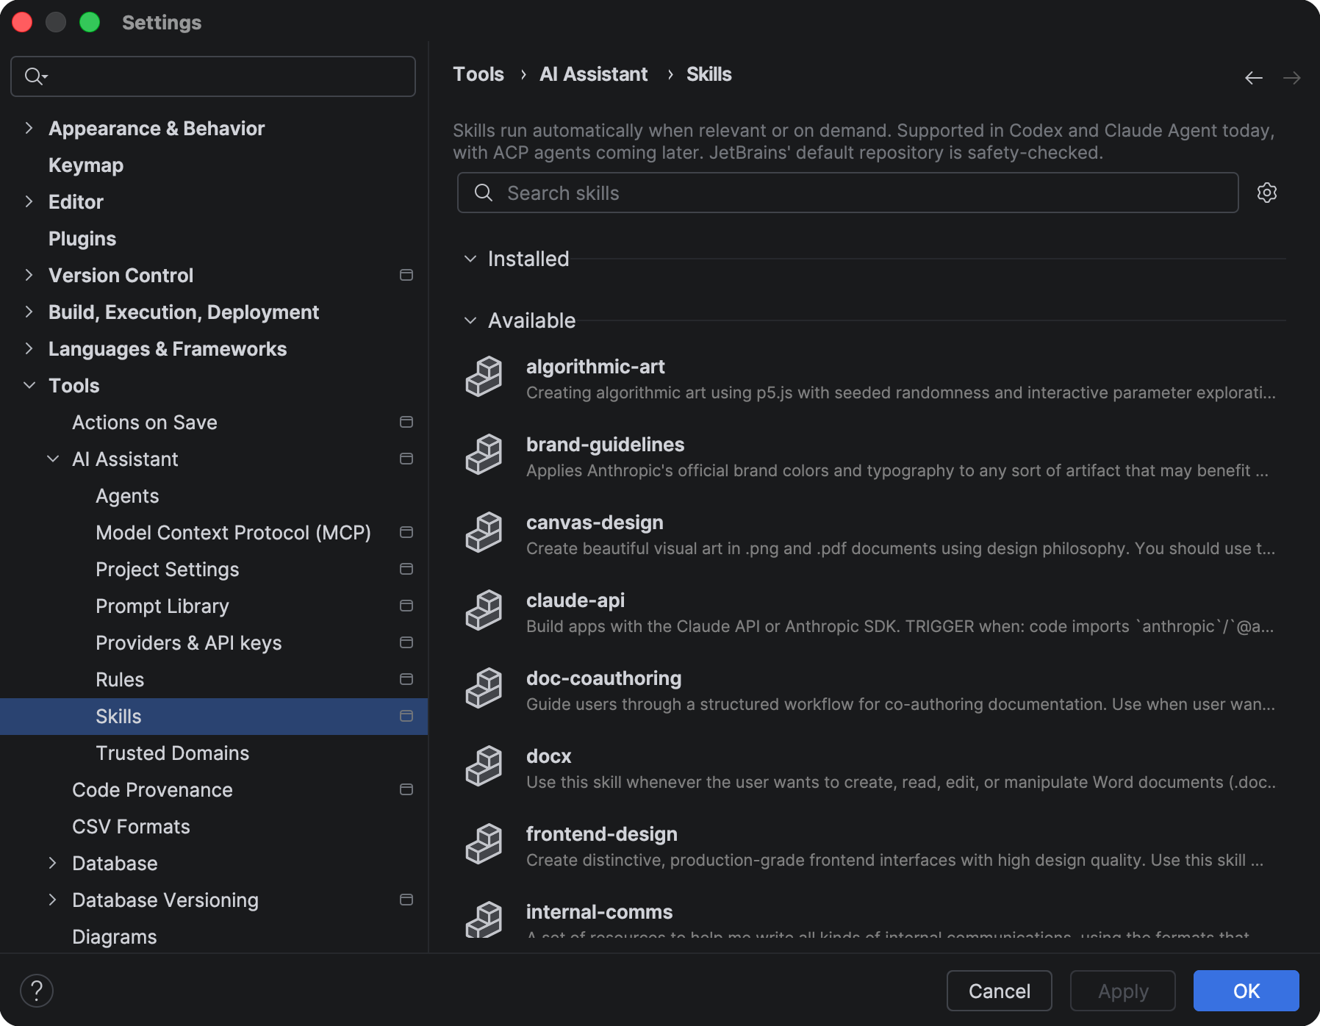Click the algorithmic-art skill icon

[x=484, y=376]
